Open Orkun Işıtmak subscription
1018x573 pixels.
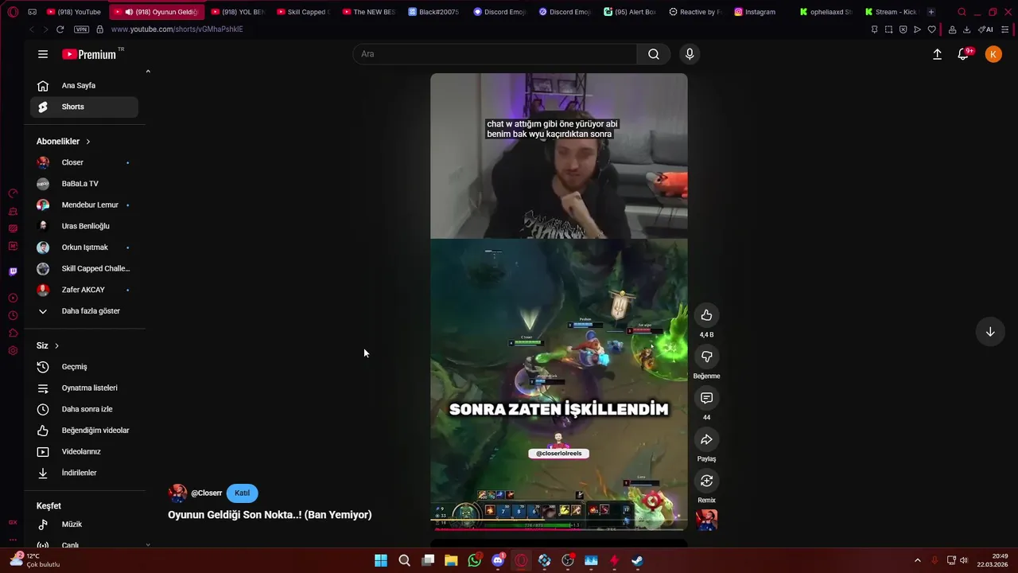(84, 248)
